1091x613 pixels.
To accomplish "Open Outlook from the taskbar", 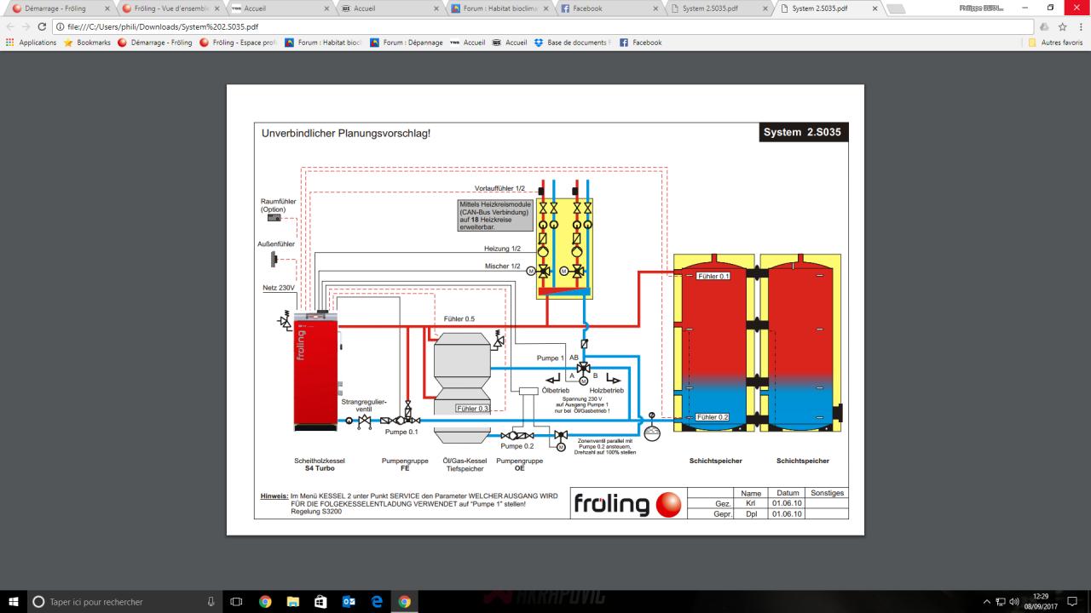I will click(x=348, y=602).
